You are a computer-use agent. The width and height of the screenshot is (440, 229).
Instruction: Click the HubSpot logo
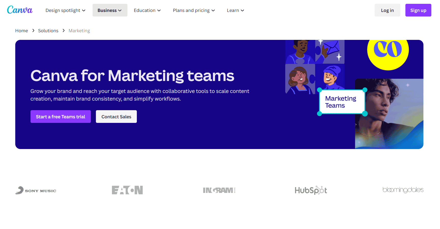(x=311, y=190)
